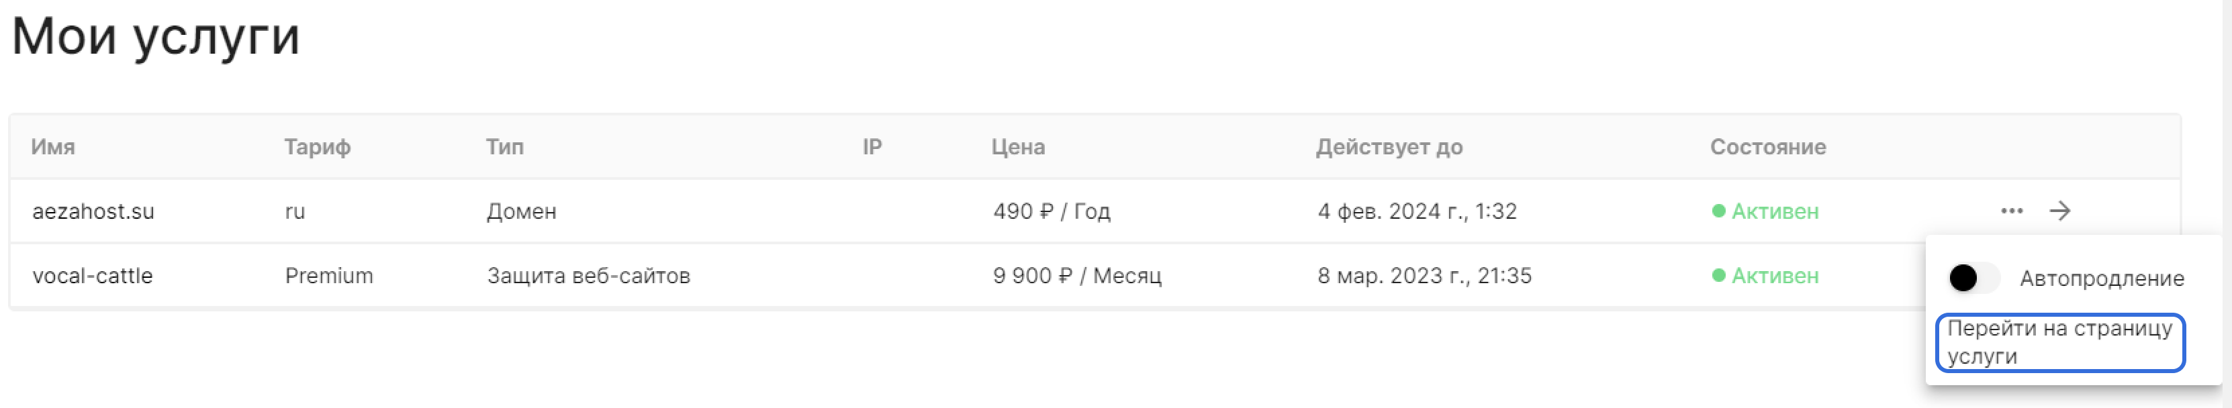The width and height of the screenshot is (2232, 408).
Task: Click the IP column header
Action: [x=872, y=147]
